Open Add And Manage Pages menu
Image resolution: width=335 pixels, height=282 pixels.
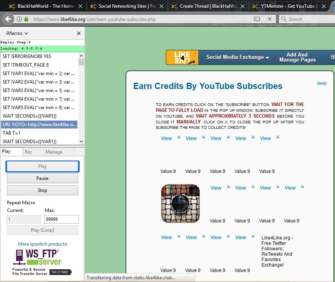click(298, 57)
